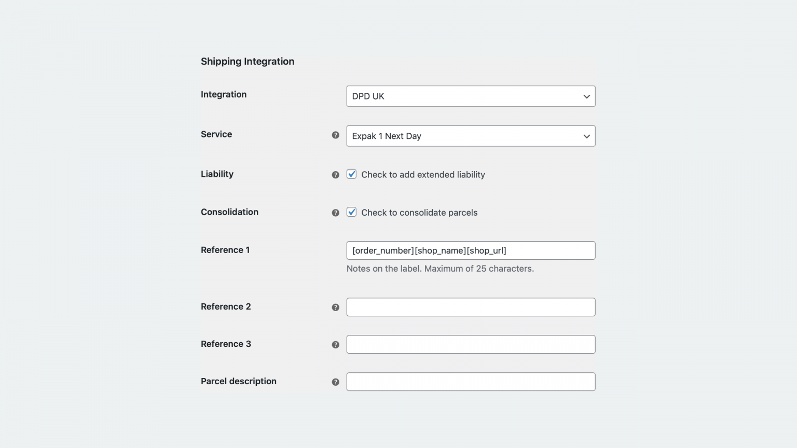Select a different courier in the Integration selector
This screenshot has height=448, width=797.
(471, 96)
